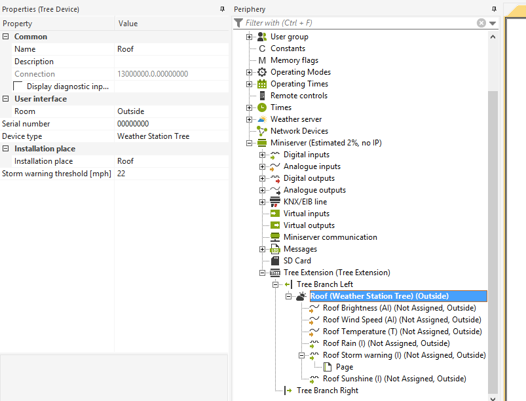Collapse the Installation place property group
This screenshot has width=526, height=401.
pyautogui.click(x=6, y=148)
